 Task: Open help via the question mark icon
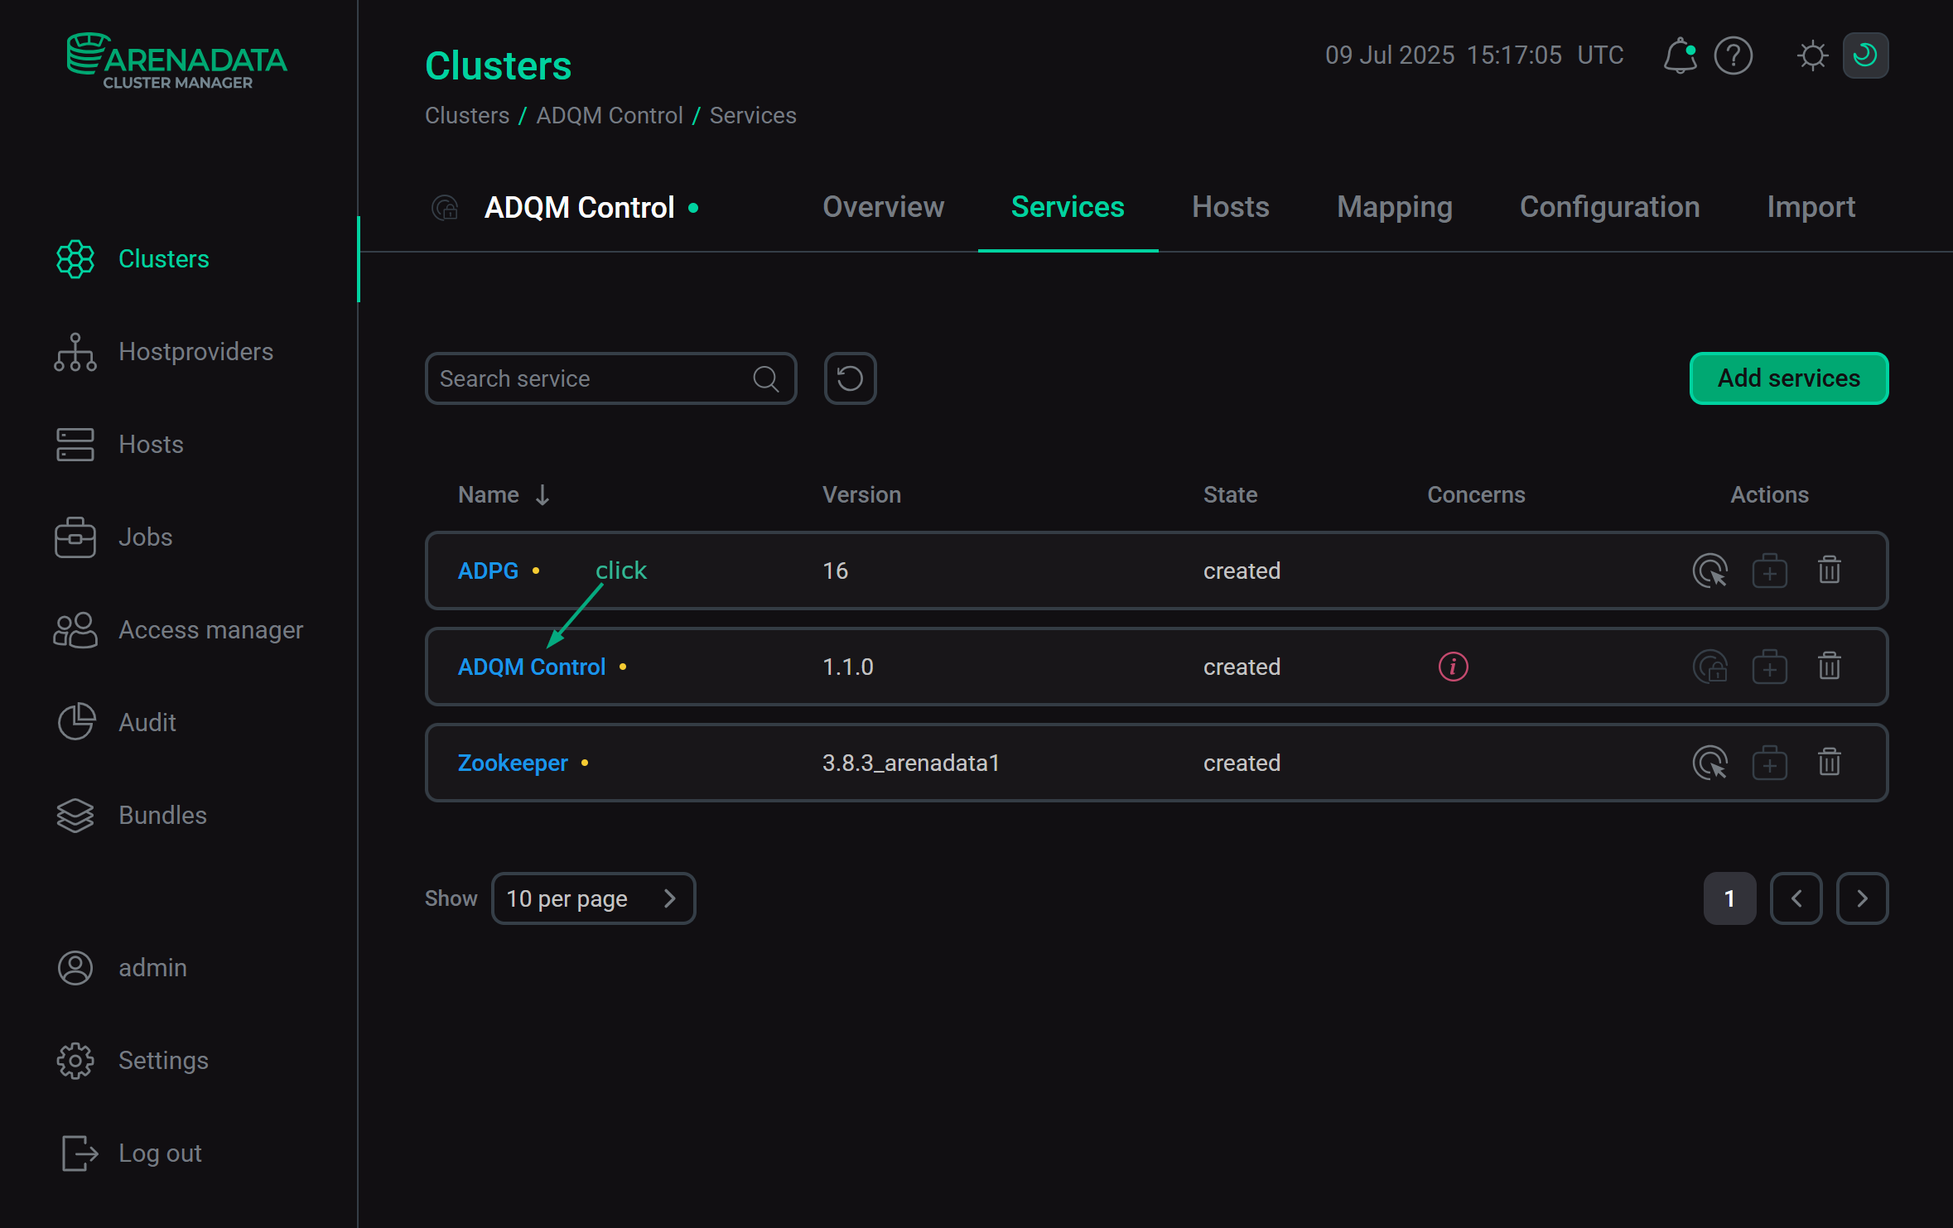1734,55
